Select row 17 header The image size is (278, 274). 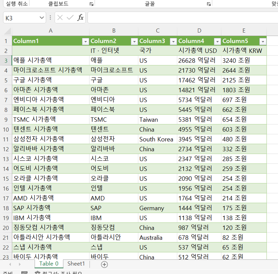[6, 198]
